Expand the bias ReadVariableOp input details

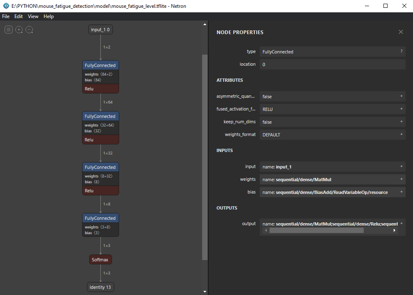[x=401, y=192]
